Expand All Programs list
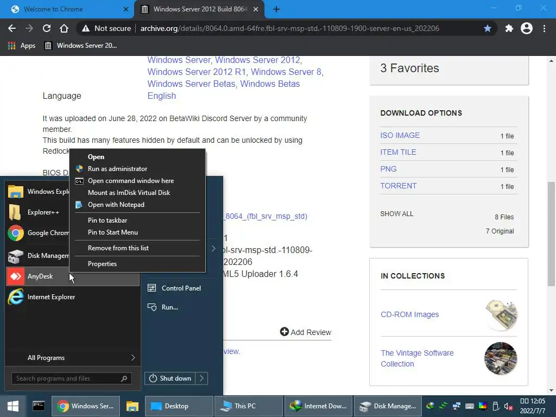The width and height of the screenshot is (556, 417). click(x=73, y=357)
